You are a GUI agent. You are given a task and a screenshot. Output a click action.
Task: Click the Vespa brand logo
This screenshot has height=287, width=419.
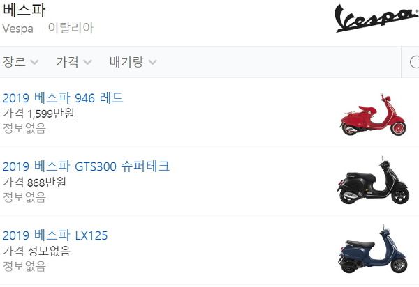377,18
